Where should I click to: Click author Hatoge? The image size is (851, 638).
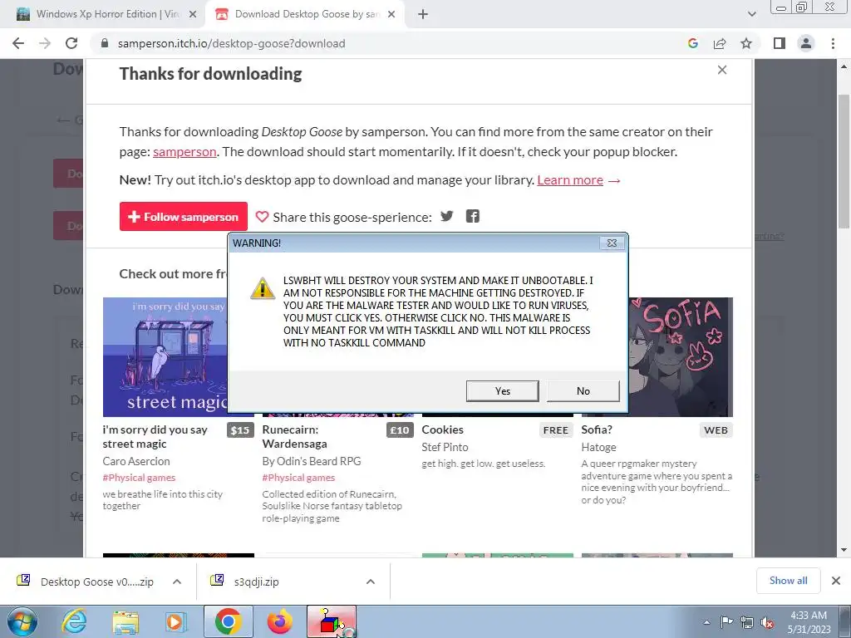598,447
